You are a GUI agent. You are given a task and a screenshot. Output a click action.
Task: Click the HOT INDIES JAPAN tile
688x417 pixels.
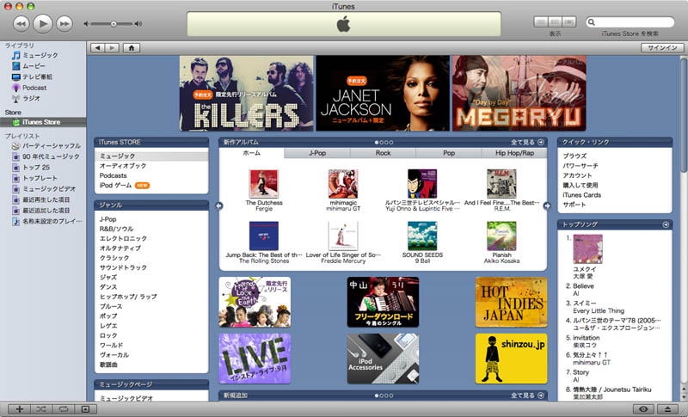[x=511, y=302]
